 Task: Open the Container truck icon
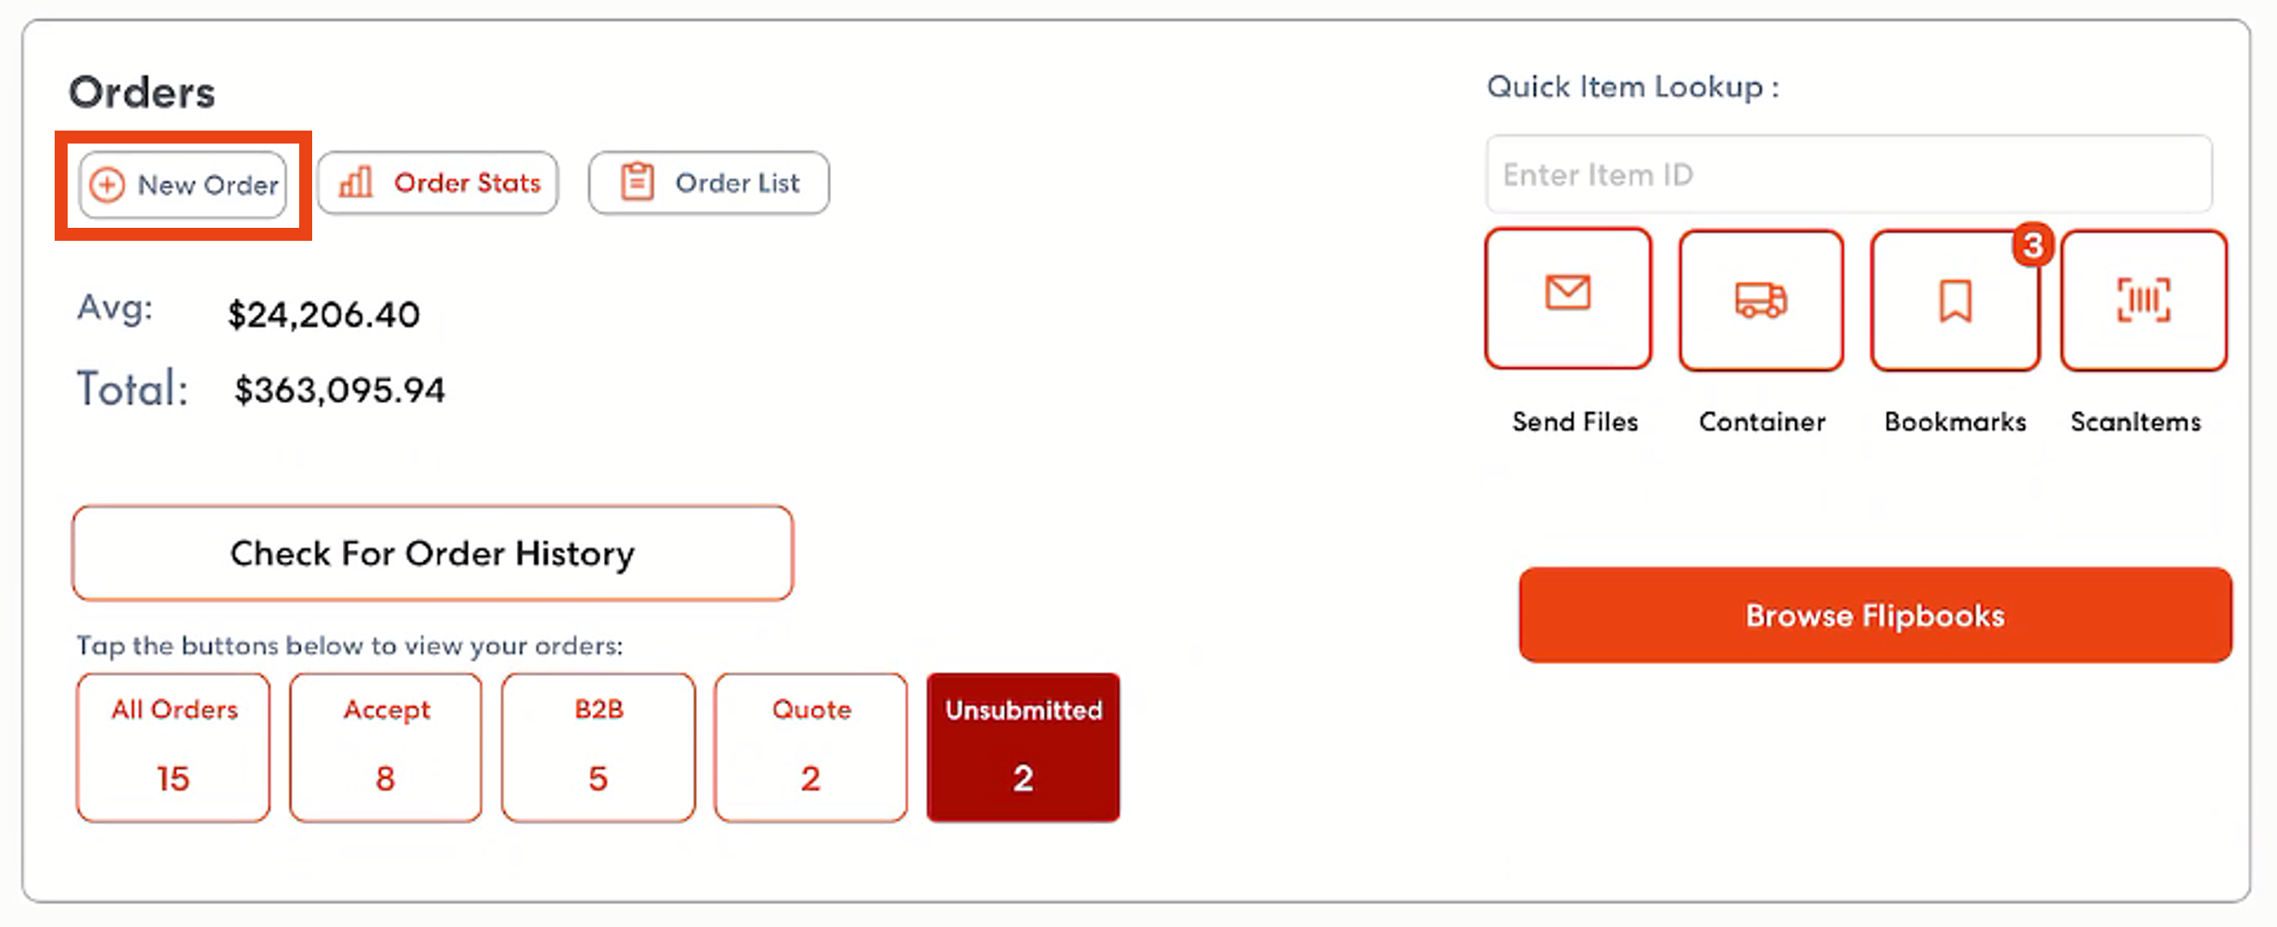(x=1761, y=301)
